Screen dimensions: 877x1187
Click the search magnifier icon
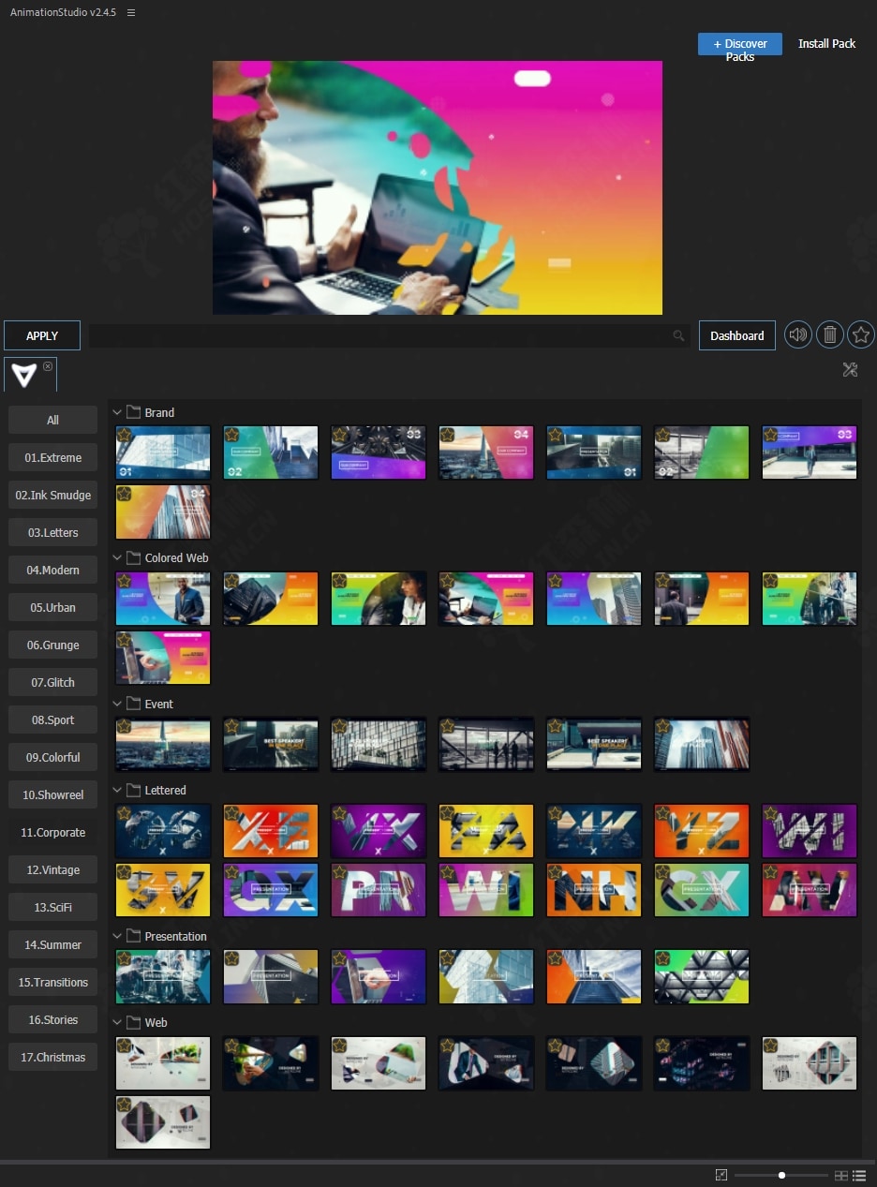[678, 335]
